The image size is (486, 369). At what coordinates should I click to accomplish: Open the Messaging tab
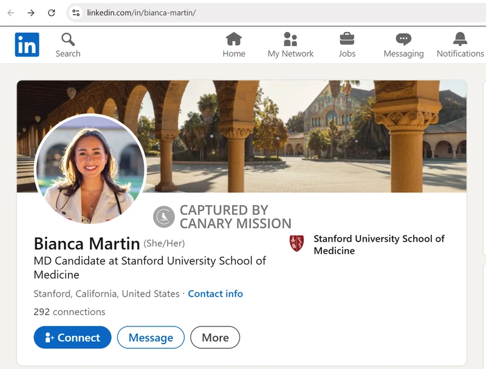pyautogui.click(x=403, y=45)
